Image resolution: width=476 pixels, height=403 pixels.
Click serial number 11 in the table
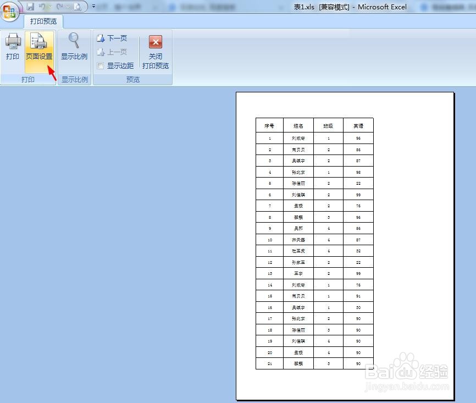tap(270, 251)
